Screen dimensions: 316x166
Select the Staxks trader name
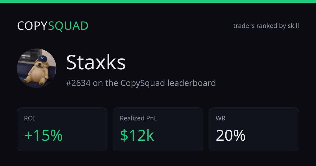[96, 62]
